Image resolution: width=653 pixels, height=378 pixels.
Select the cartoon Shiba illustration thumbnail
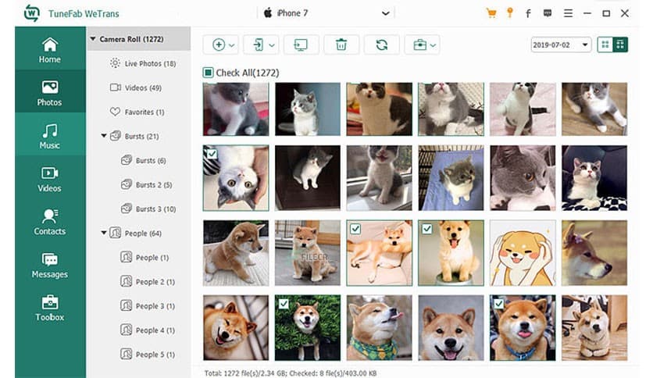523,252
